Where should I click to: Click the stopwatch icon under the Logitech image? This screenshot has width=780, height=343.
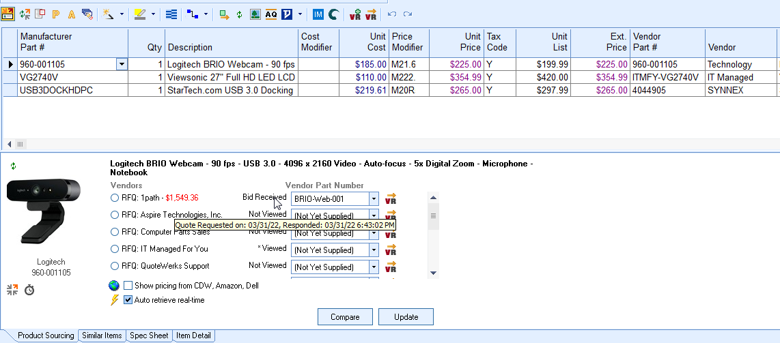tap(29, 290)
